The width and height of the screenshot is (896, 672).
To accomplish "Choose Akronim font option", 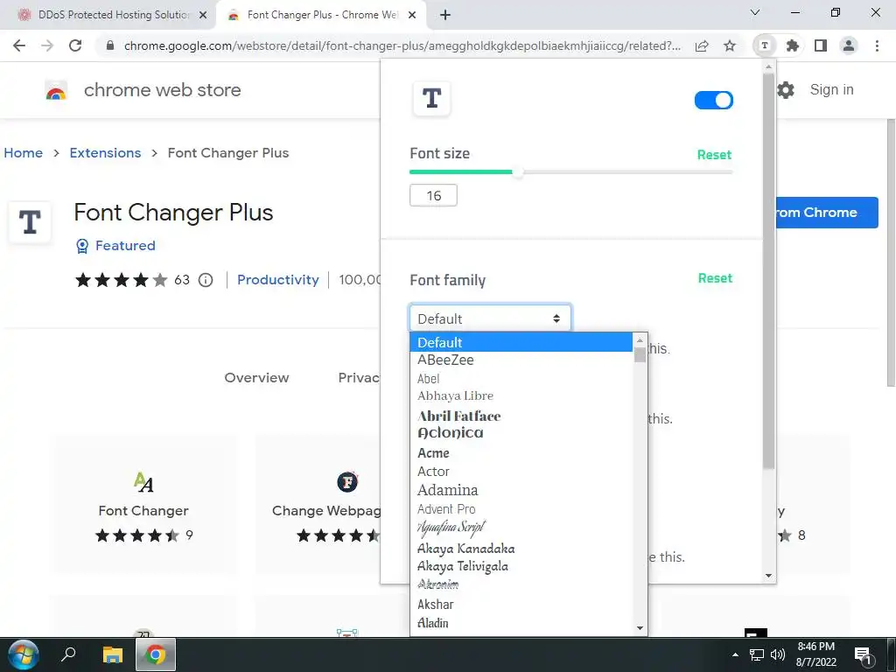I will pos(521,584).
